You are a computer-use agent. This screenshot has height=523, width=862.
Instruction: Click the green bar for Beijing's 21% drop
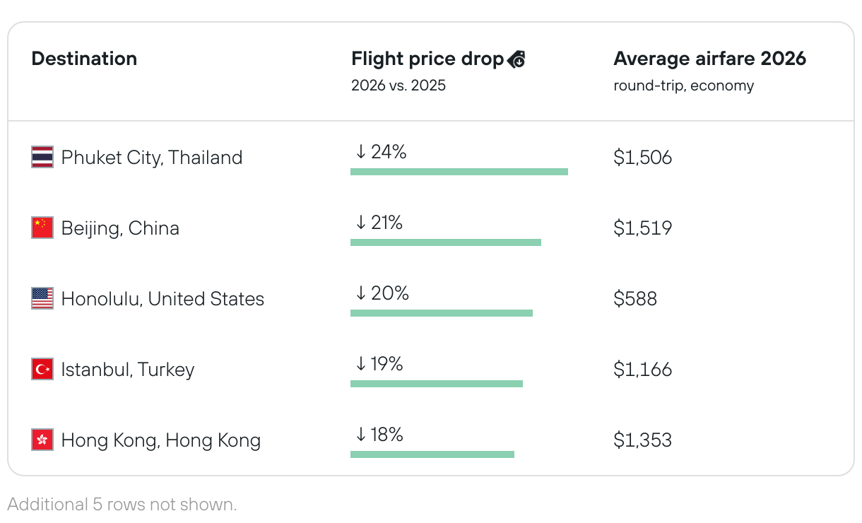[x=446, y=242]
